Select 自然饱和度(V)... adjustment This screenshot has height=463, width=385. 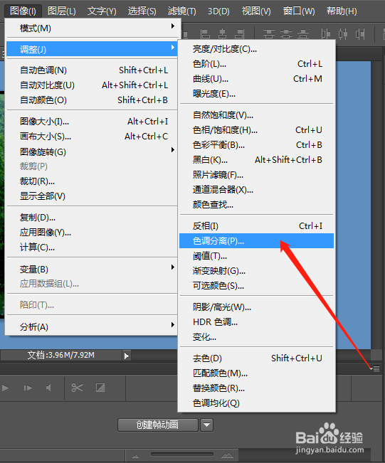coord(256,115)
